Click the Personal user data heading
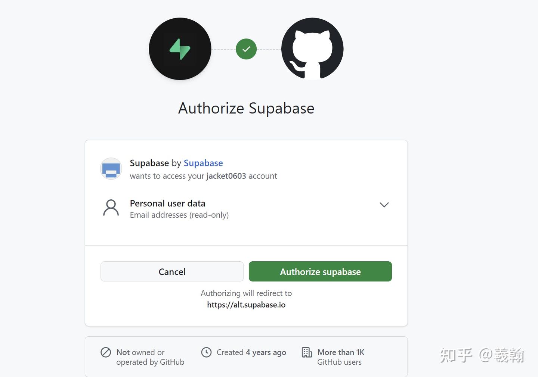Image resolution: width=538 pixels, height=377 pixels. (x=167, y=203)
